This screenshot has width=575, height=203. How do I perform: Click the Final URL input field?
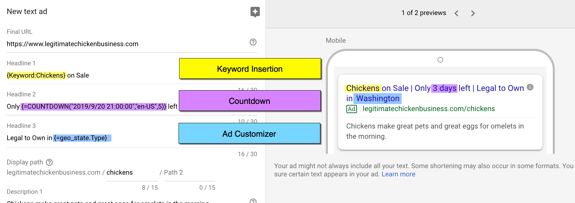point(123,44)
